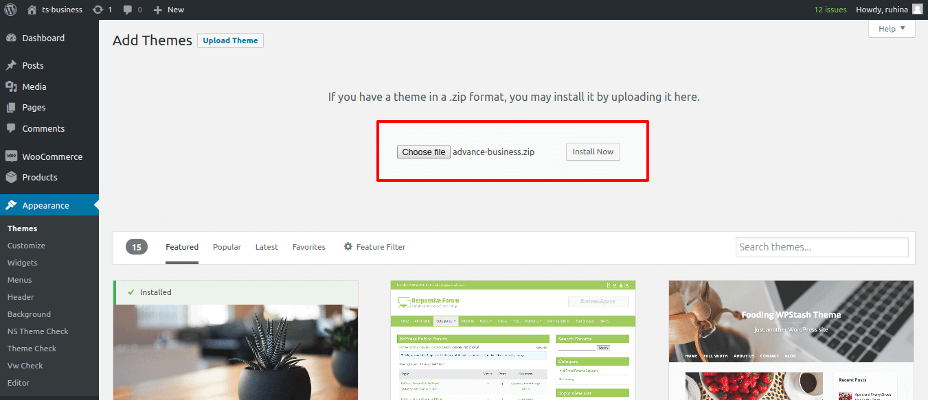Switch to the Latest themes tab
Image resolution: width=928 pixels, height=400 pixels.
[267, 247]
